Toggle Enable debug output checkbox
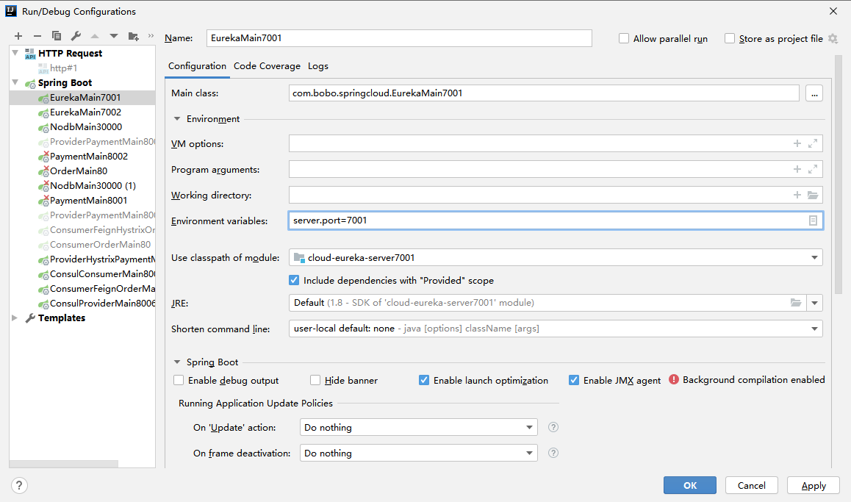Screen dimensions: 851x502 point(179,381)
